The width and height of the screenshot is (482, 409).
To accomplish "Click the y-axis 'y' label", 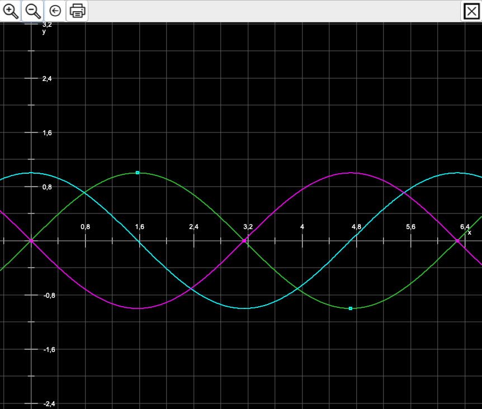I will (x=44, y=32).
